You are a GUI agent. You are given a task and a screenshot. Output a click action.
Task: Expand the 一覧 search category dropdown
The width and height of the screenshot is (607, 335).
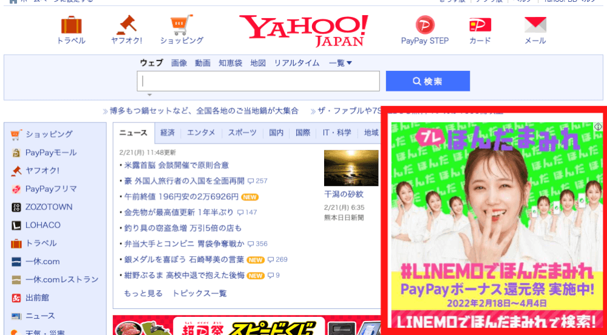[x=340, y=63]
